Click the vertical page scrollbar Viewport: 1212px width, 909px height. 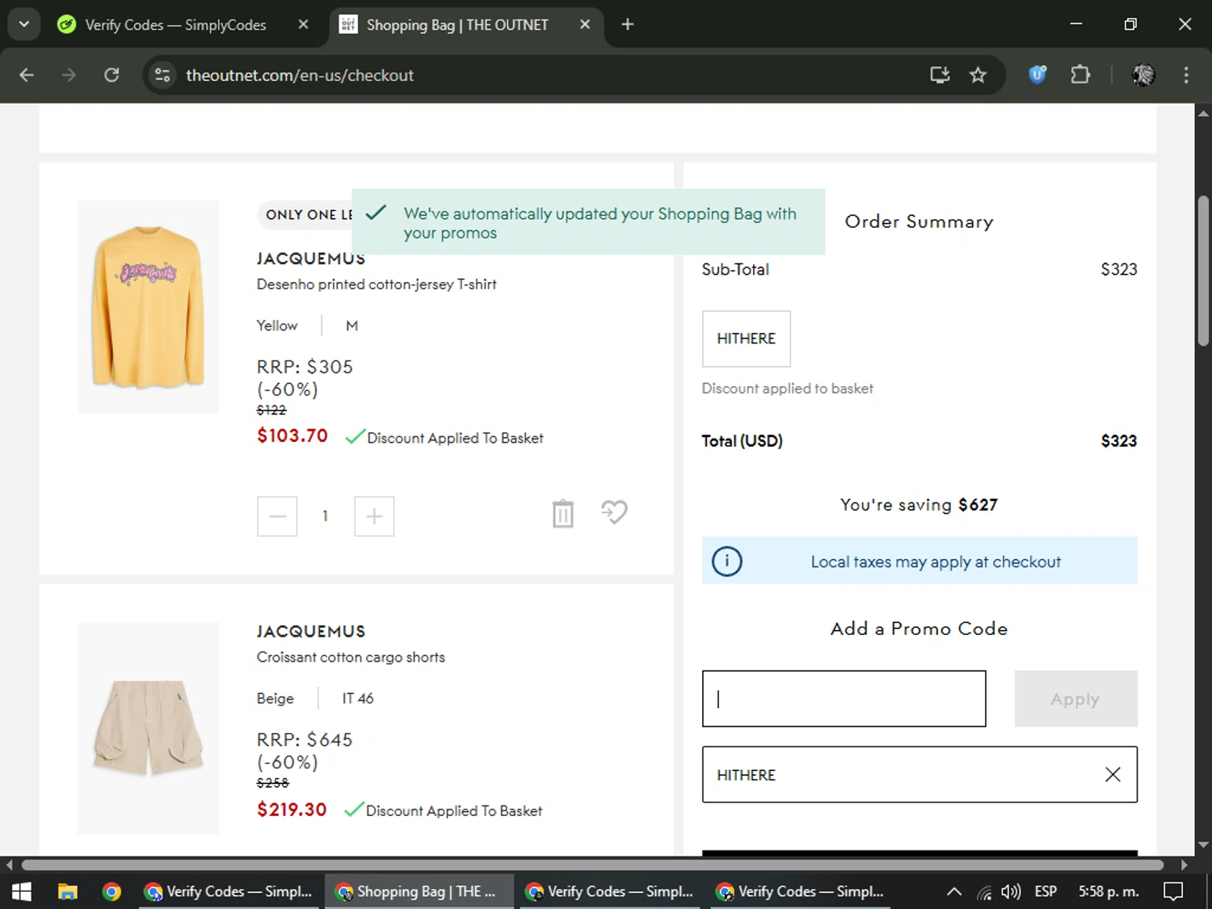1203,271
